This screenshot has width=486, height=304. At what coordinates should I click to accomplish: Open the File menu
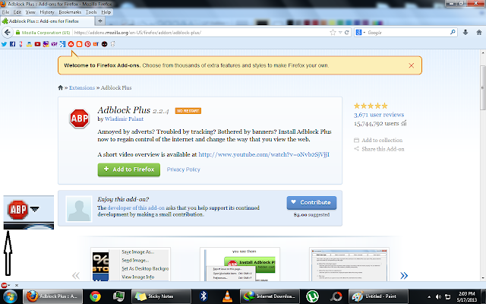click(5, 12)
